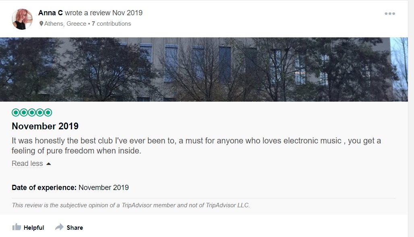Click Anna C's profile avatar
The width and height of the screenshot is (414, 237).
(x=22, y=19)
